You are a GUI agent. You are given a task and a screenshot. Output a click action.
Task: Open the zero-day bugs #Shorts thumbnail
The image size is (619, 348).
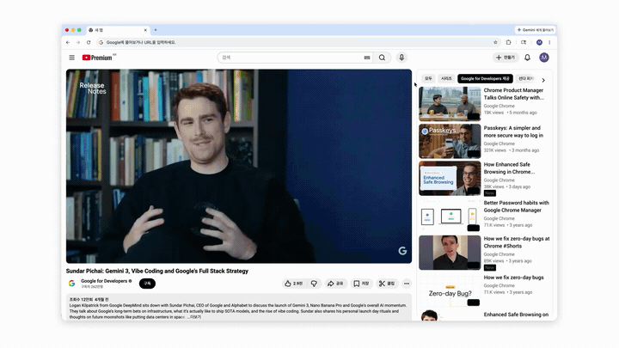(x=450, y=253)
